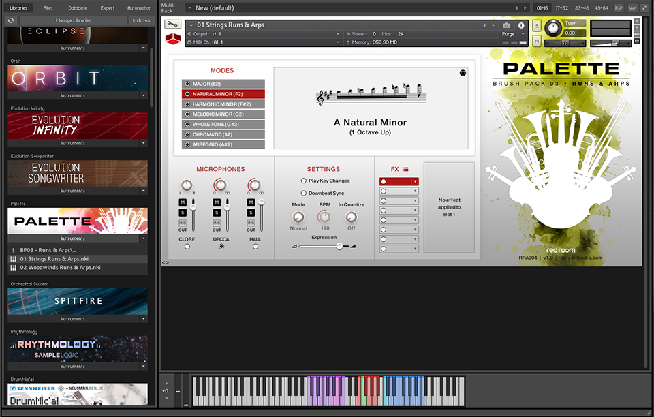Switch to the Automation tab
Image resolution: width=654 pixels, height=417 pixels.
[139, 8]
